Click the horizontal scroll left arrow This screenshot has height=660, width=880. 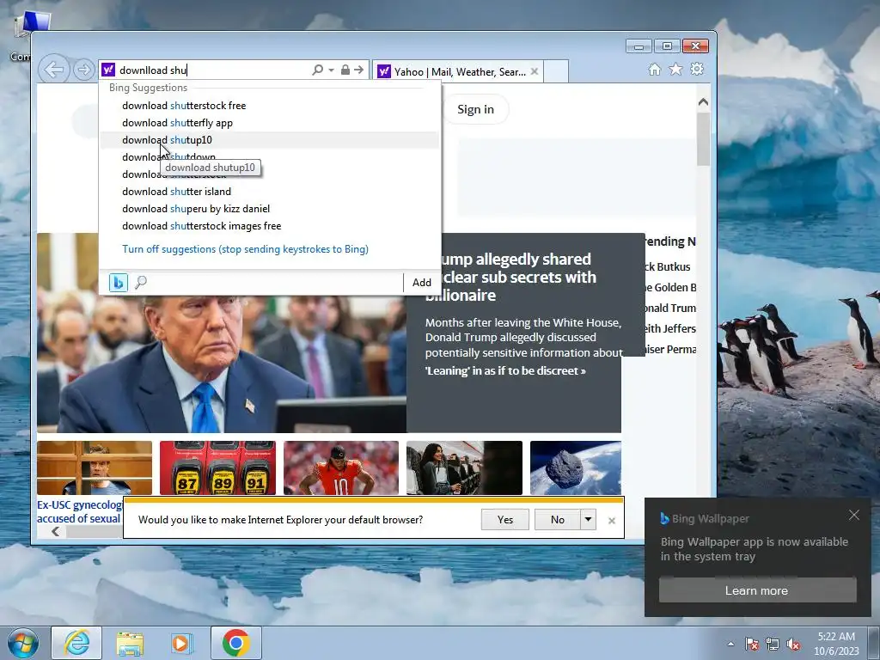[56, 531]
